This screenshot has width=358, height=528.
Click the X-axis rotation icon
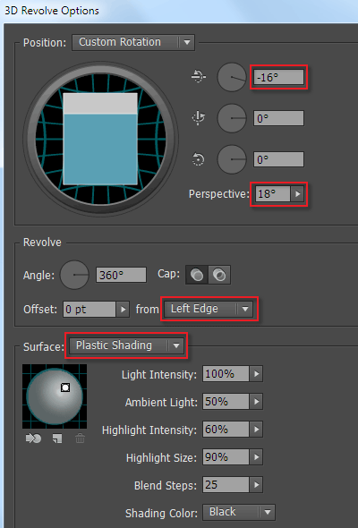tap(199, 77)
